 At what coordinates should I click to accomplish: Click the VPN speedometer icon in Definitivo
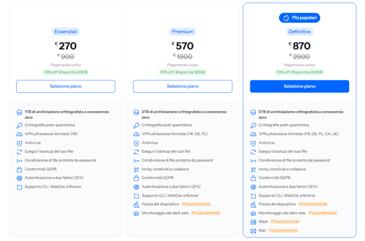[253, 135]
